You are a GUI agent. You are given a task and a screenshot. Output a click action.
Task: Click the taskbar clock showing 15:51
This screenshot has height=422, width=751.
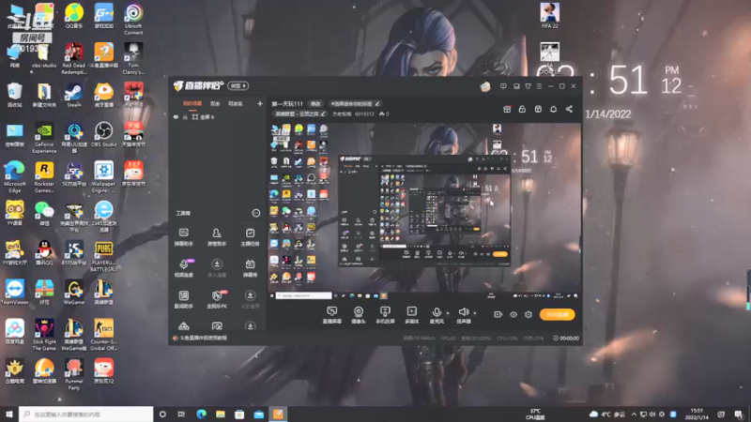(x=697, y=414)
